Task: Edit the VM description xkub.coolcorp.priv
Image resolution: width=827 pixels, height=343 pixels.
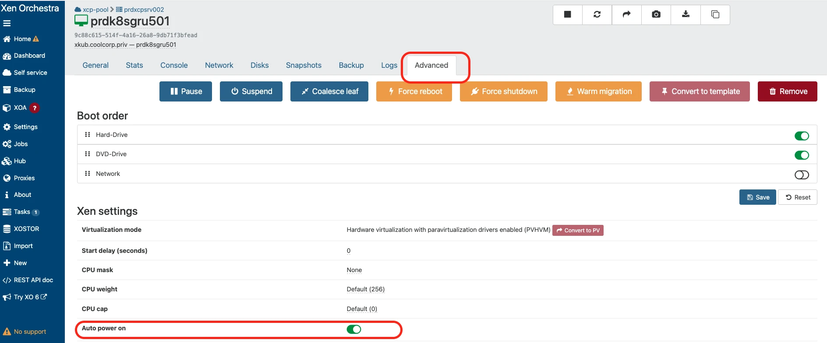Action: (125, 45)
